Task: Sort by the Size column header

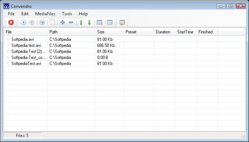Action: (x=109, y=32)
